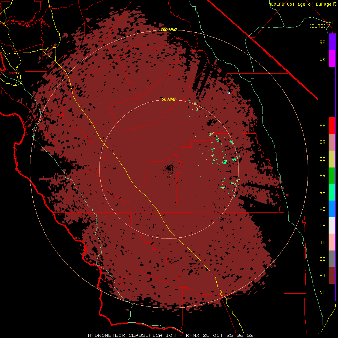338x338 pixels.
Task: Select the GR pink legend swatch
Action: [332, 142]
